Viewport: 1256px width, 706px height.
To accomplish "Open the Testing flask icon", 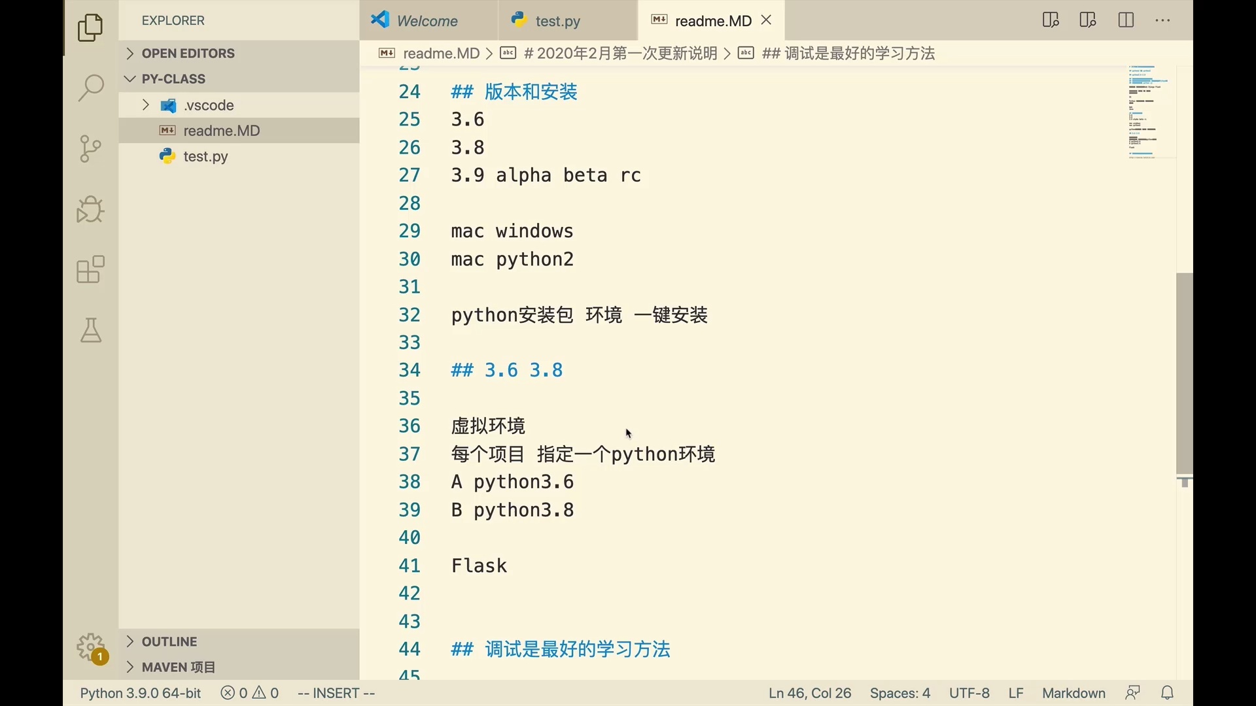I will pos(90,331).
